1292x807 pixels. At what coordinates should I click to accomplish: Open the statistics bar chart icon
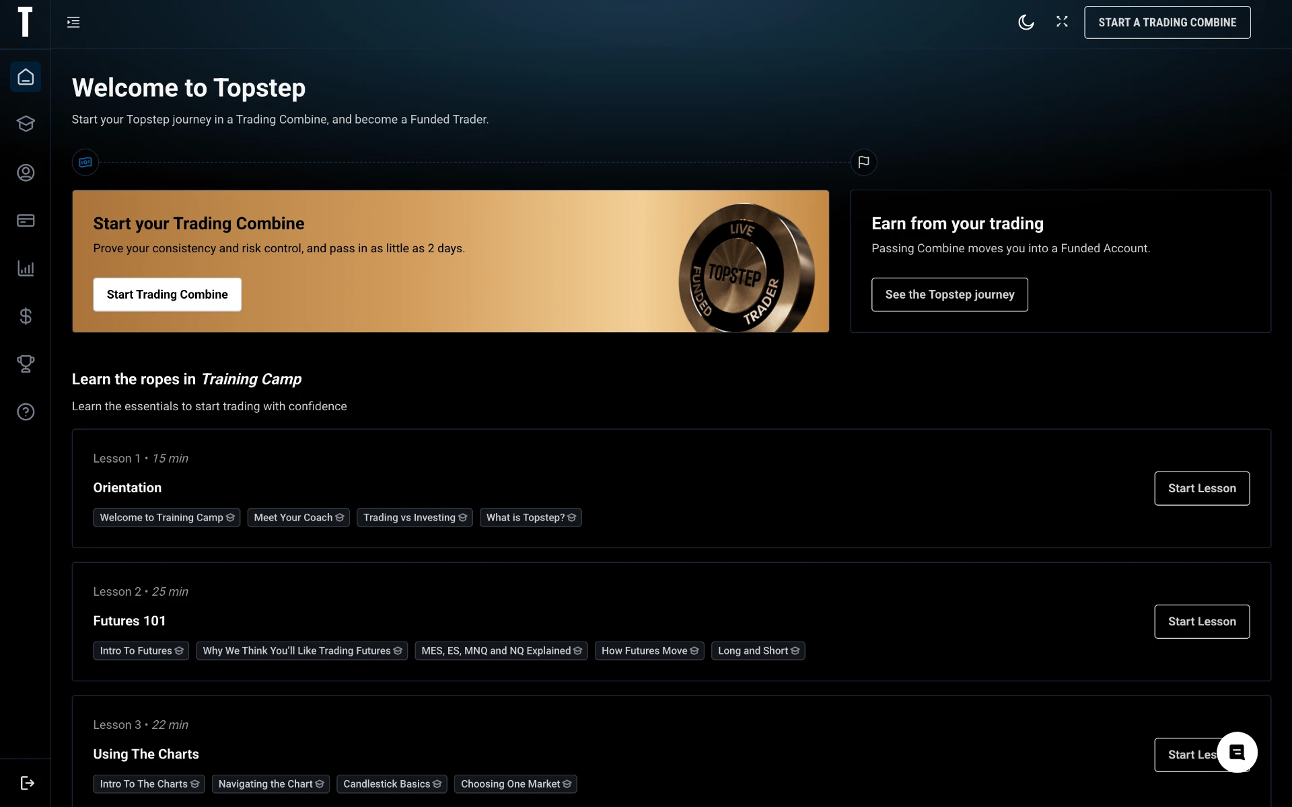[26, 268]
